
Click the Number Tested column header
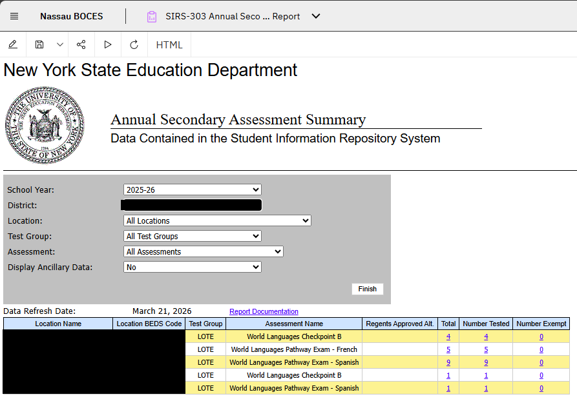(486, 324)
